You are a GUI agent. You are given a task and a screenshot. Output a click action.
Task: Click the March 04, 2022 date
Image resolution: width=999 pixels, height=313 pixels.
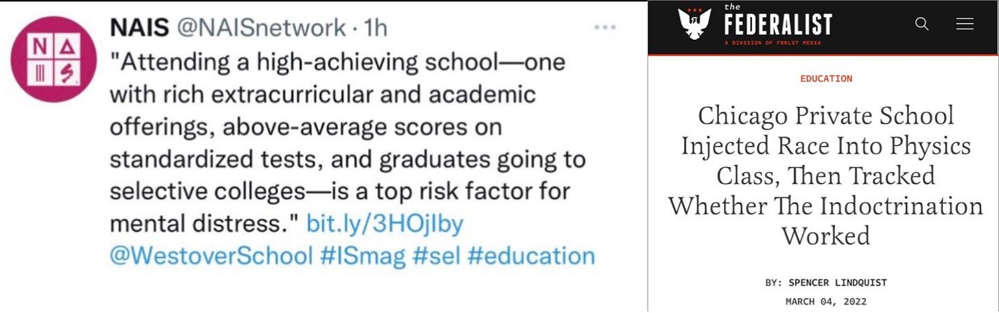[826, 301]
